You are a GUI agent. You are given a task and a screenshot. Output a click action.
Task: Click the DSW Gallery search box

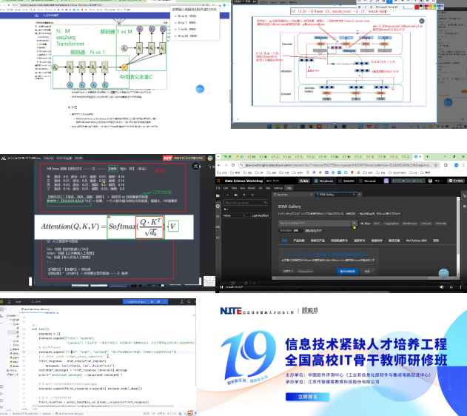pos(315,223)
